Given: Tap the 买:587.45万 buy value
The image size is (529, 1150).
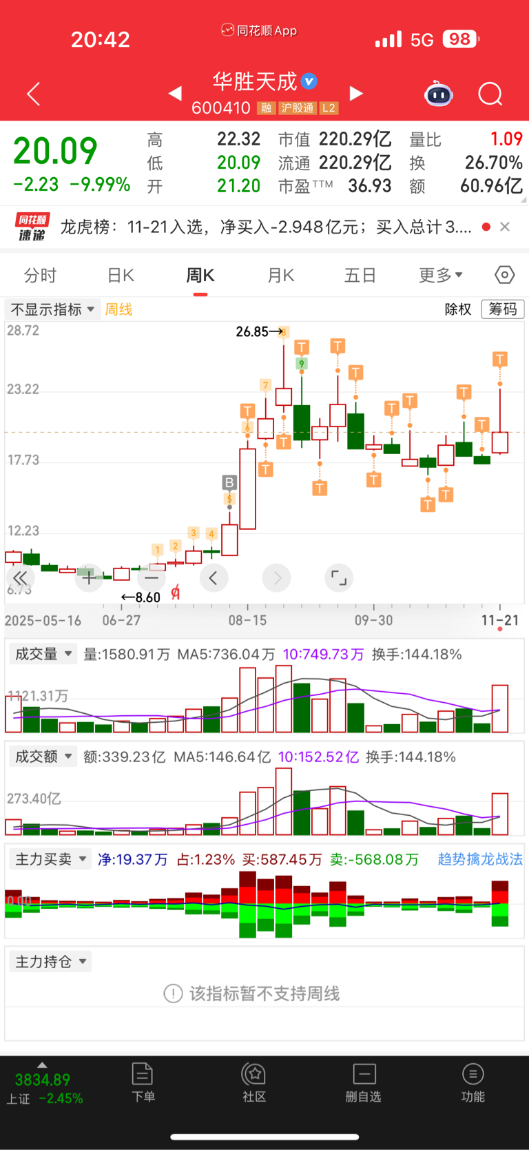Looking at the screenshot, I should pos(282,859).
